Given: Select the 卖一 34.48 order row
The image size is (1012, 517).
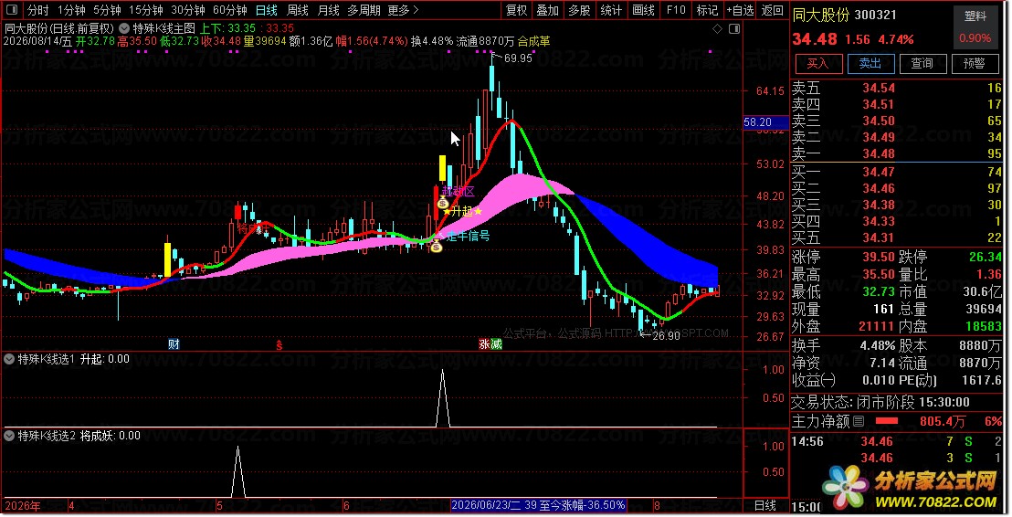Looking at the screenshot, I should click(x=897, y=153).
